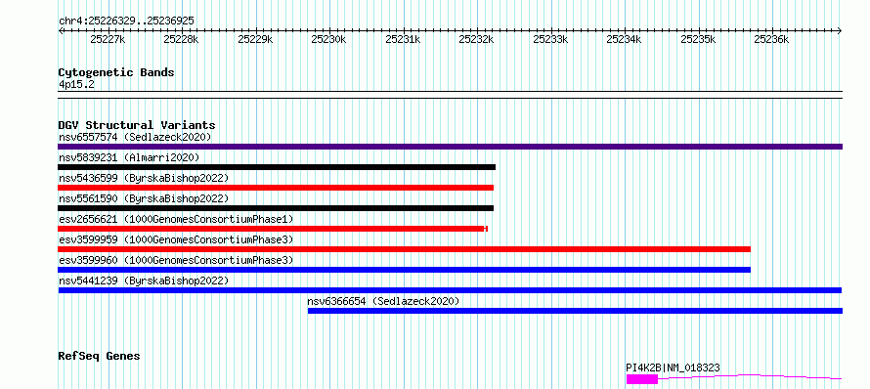Image resolution: width=870 pixels, height=389 pixels.
Task: Click the 25234k ruler tick label
Action: (x=625, y=39)
